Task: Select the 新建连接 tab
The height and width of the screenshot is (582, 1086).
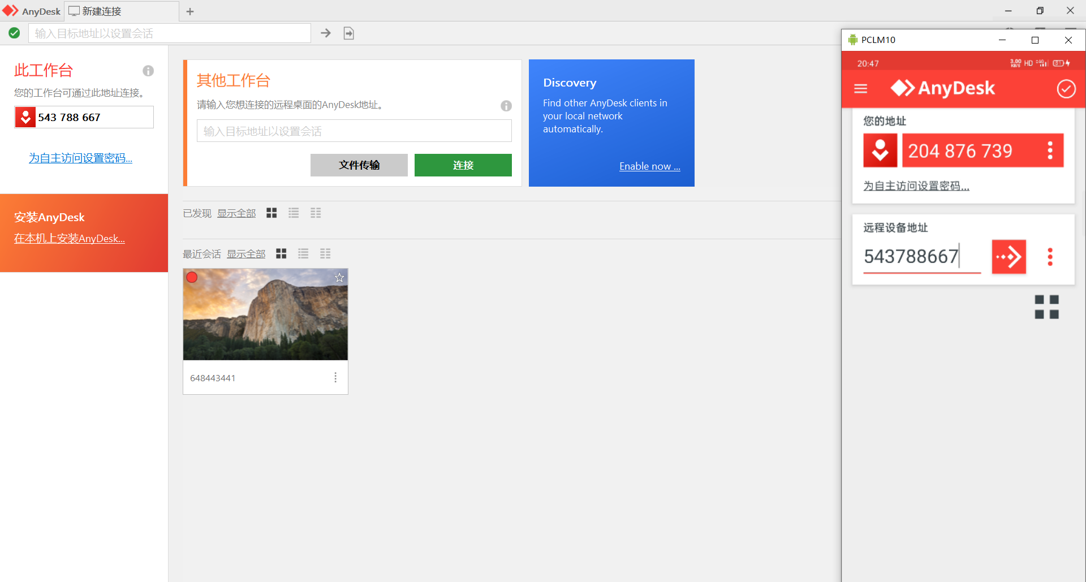Action: coord(102,11)
